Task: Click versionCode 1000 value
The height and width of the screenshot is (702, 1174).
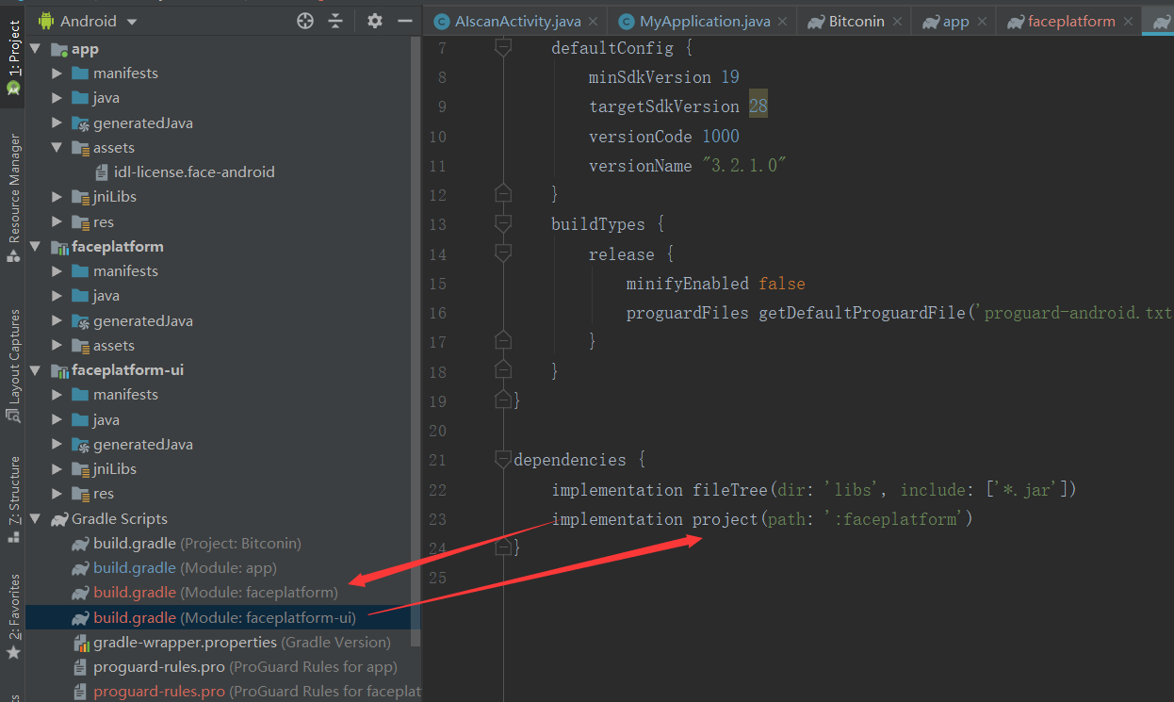Action: pos(721,137)
